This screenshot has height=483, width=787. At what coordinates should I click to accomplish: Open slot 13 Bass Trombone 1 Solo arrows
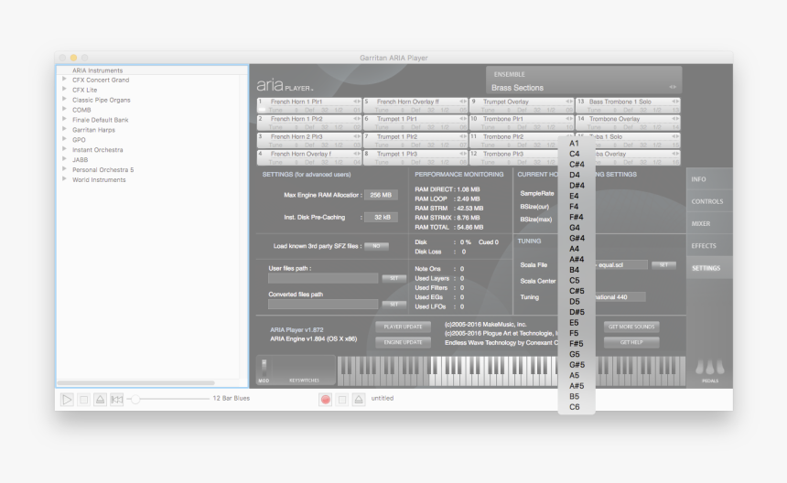[675, 102]
